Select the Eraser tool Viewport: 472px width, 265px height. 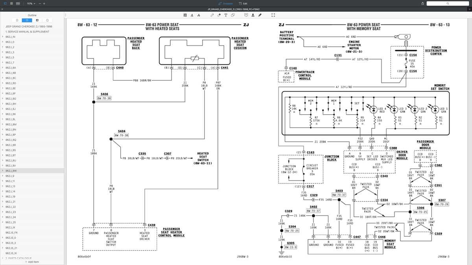(x=219, y=15)
